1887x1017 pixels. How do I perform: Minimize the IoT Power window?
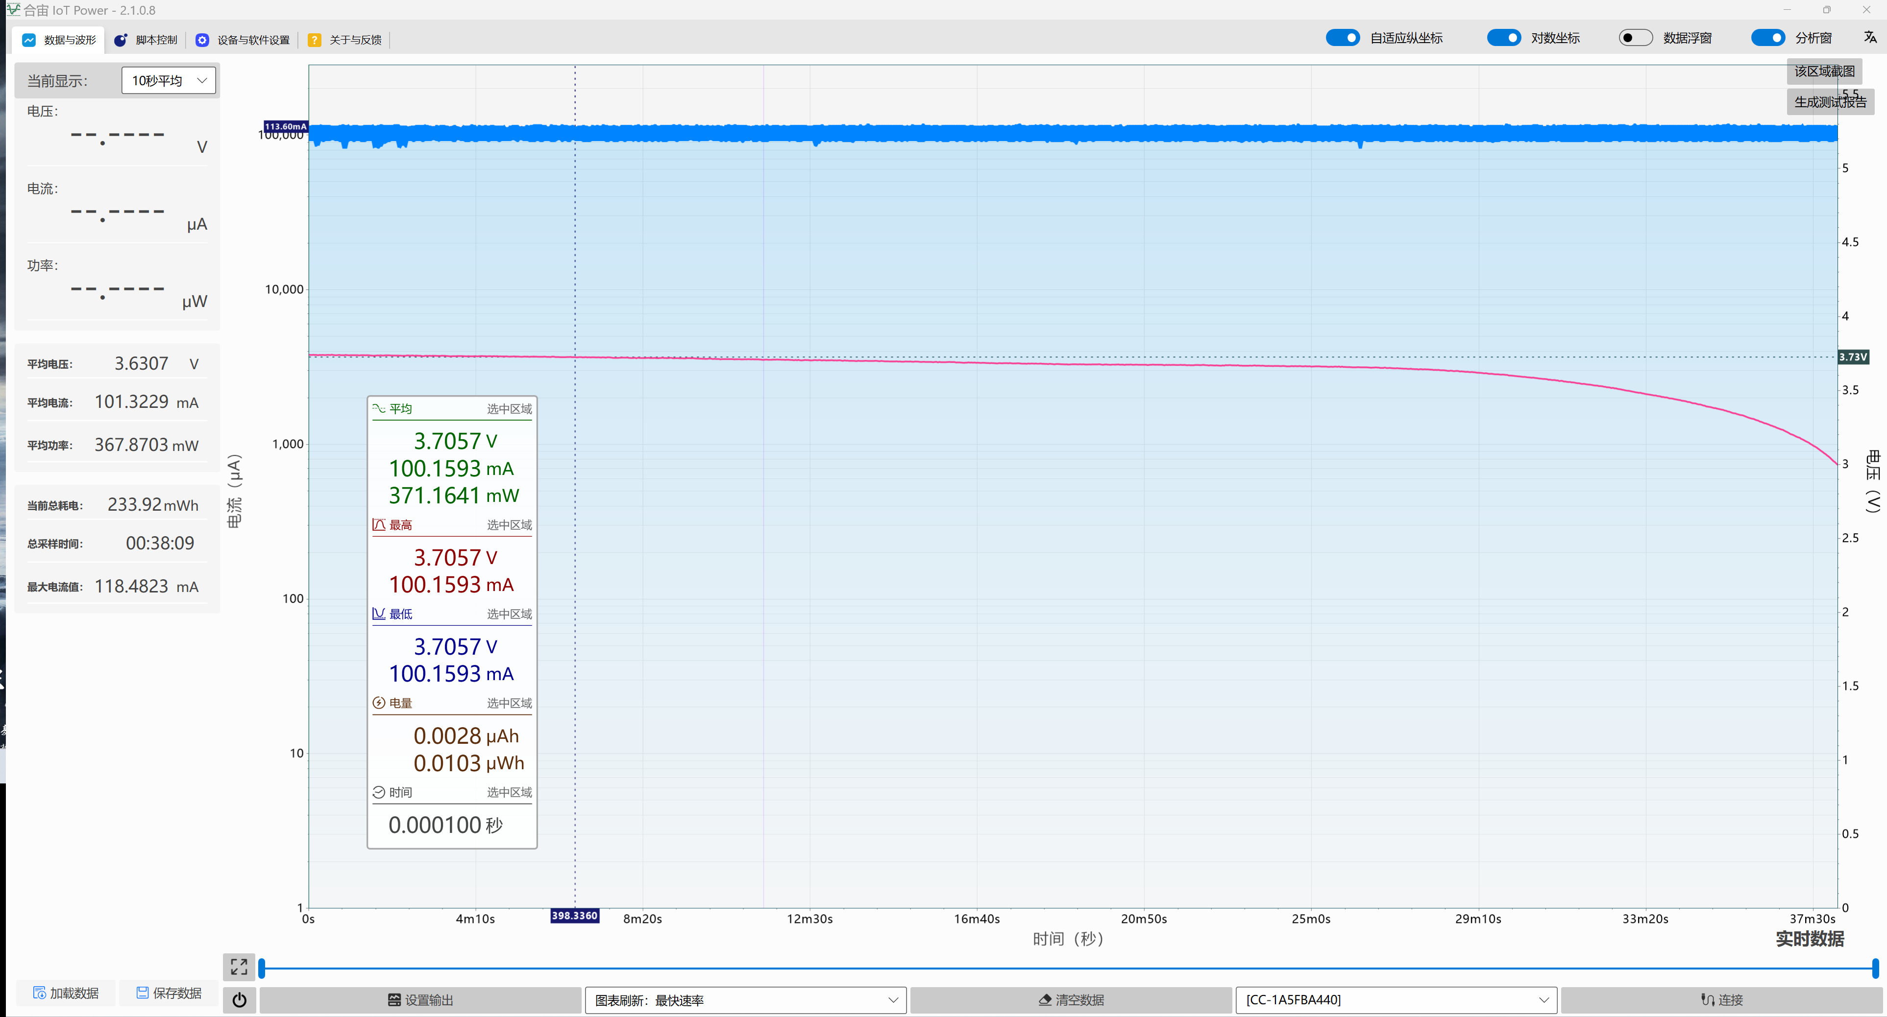coord(1788,9)
